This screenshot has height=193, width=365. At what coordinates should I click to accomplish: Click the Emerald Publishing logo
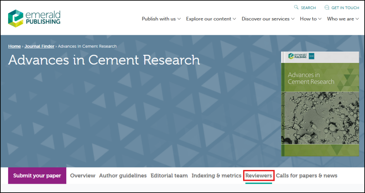34,17
